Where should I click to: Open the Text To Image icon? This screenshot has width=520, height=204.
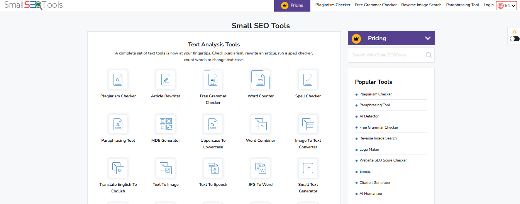(x=166, y=168)
